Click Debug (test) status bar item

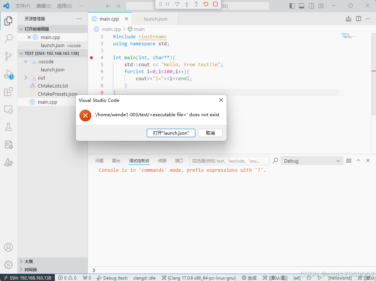coord(112,278)
